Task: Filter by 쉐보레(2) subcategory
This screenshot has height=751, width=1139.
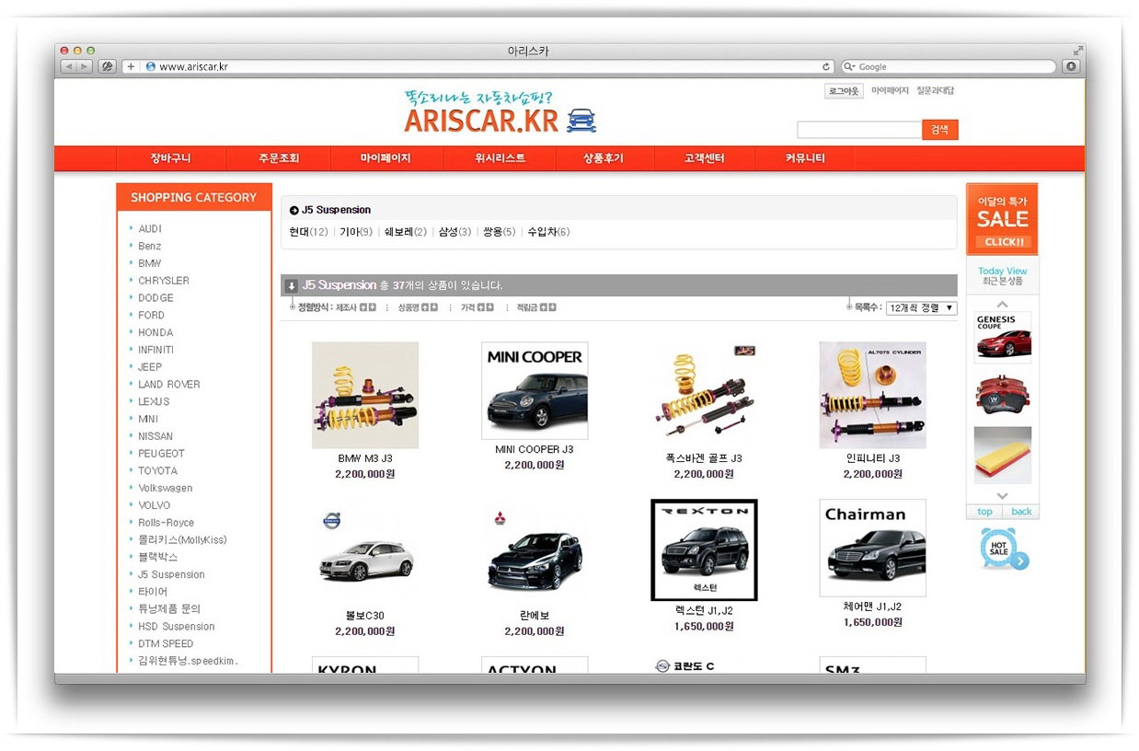Action: click(x=406, y=232)
